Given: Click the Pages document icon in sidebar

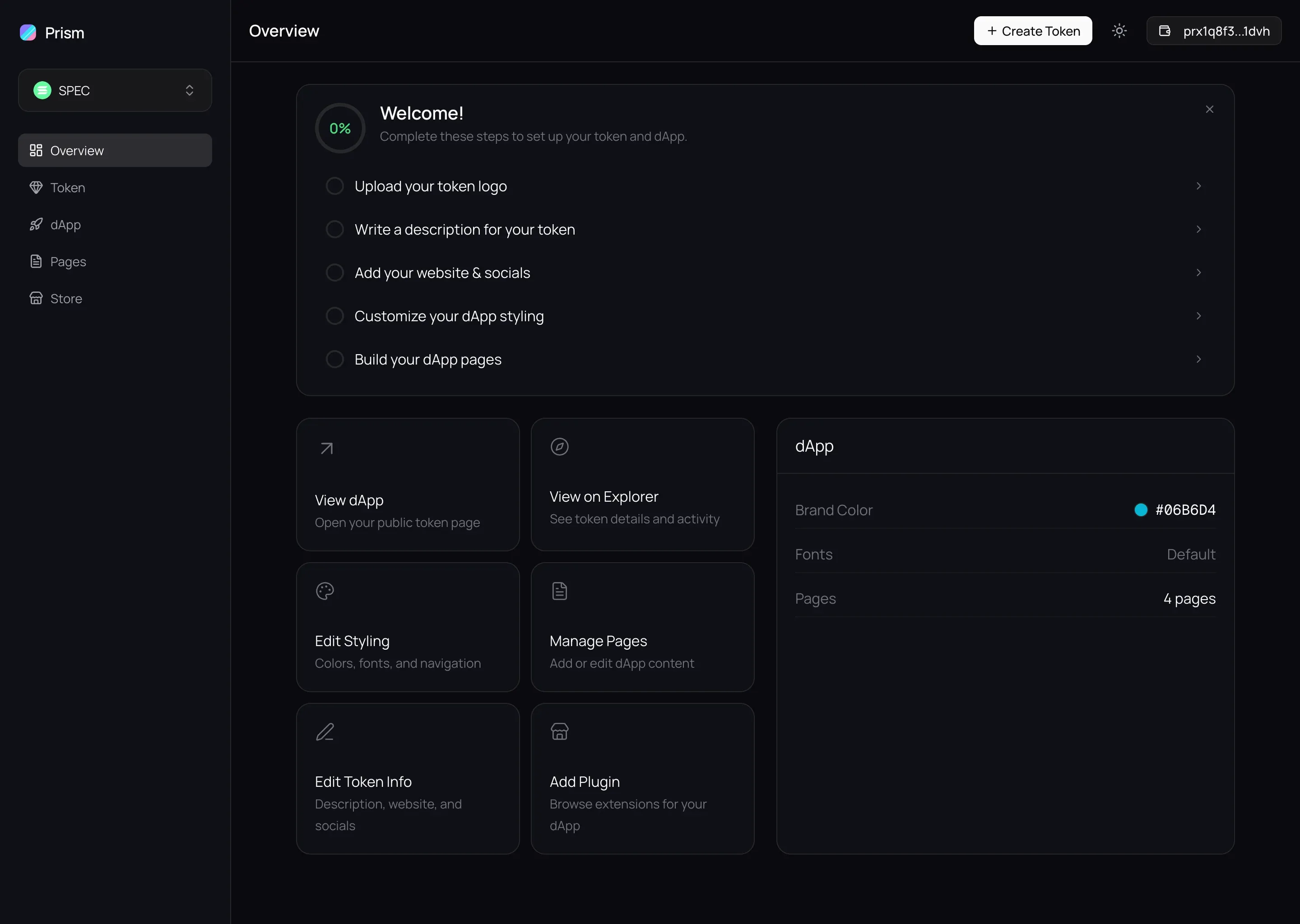Looking at the screenshot, I should pyautogui.click(x=36, y=261).
